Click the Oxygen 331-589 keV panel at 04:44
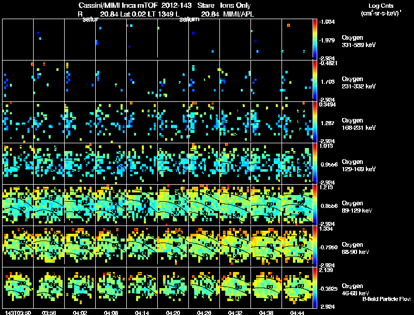 297,40
